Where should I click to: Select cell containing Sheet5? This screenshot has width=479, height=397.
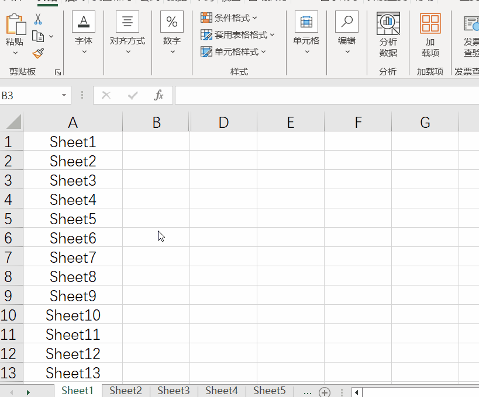pyautogui.click(x=73, y=219)
